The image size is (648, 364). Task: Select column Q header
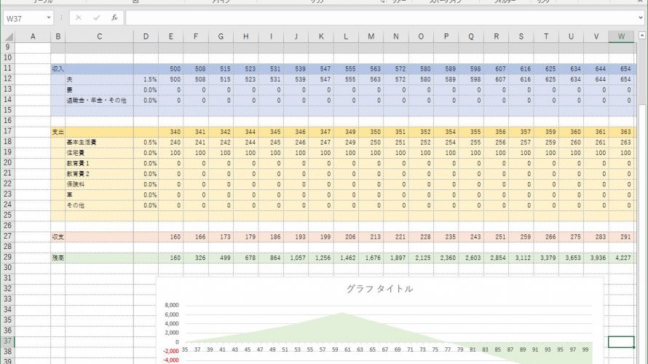[471, 37]
